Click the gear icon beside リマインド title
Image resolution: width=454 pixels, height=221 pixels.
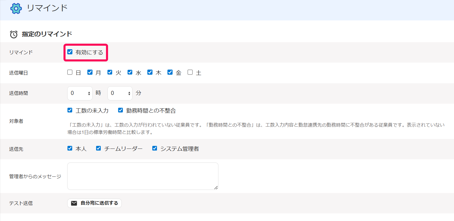(x=16, y=8)
